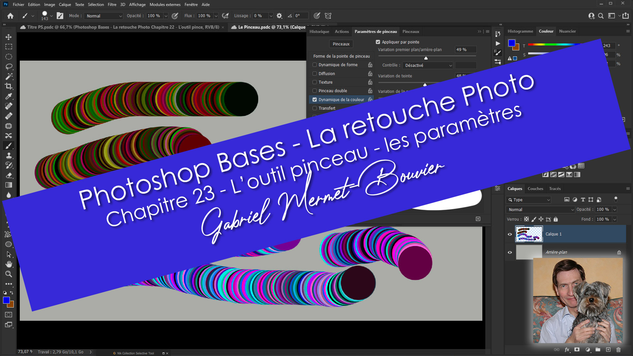
Task: Select the Crop tool
Action: coord(9,86)
